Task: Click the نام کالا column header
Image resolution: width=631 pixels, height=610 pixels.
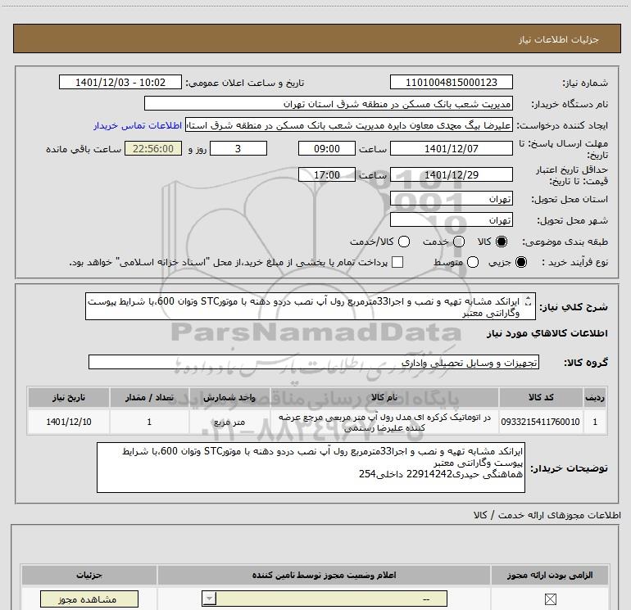Action: click(x=384, y=397)
